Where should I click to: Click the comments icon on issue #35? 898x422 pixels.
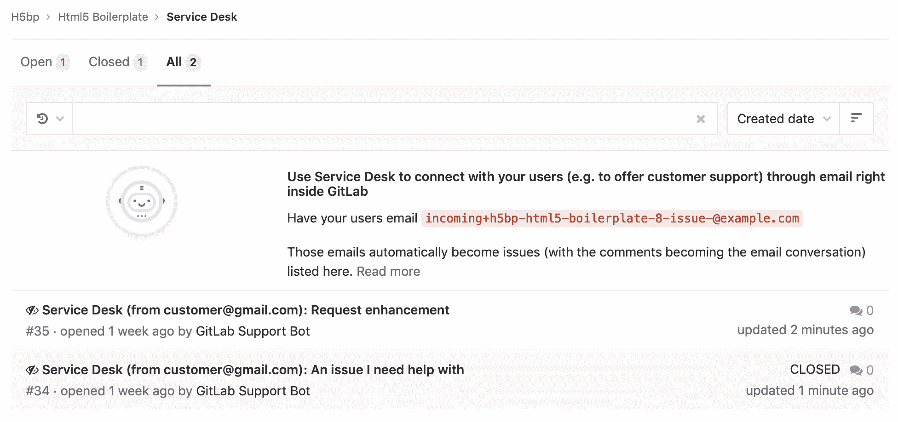856,310
